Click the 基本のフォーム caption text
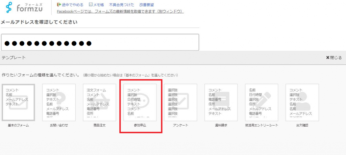The image size is (346, 155). [18, 125]
